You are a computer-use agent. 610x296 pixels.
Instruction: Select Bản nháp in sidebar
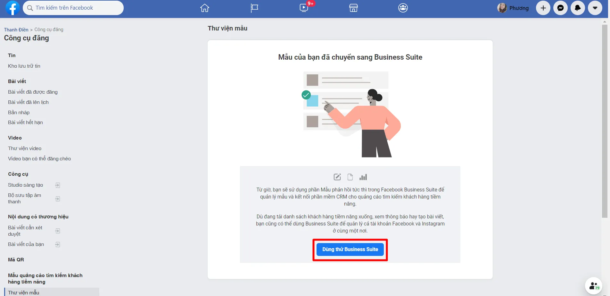point(19,113)
